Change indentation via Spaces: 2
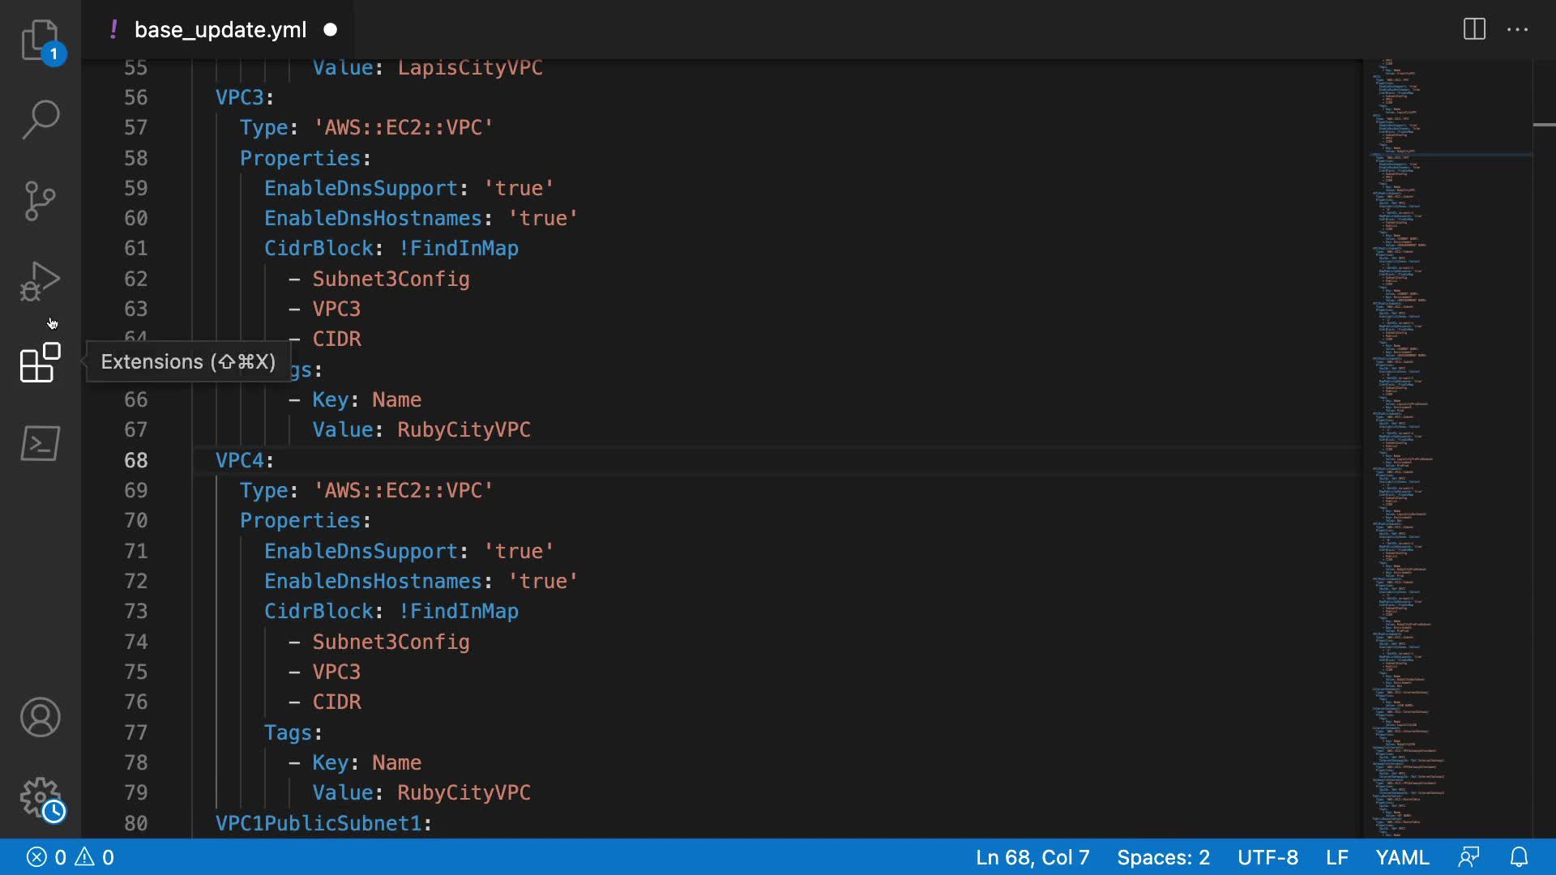 click(x=1163, y=857)
